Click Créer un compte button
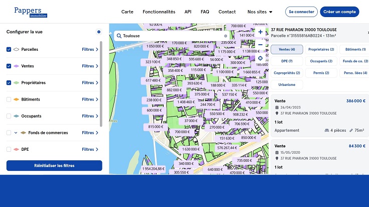Viewport: 369px width, 207px height. tap(339, 12)
